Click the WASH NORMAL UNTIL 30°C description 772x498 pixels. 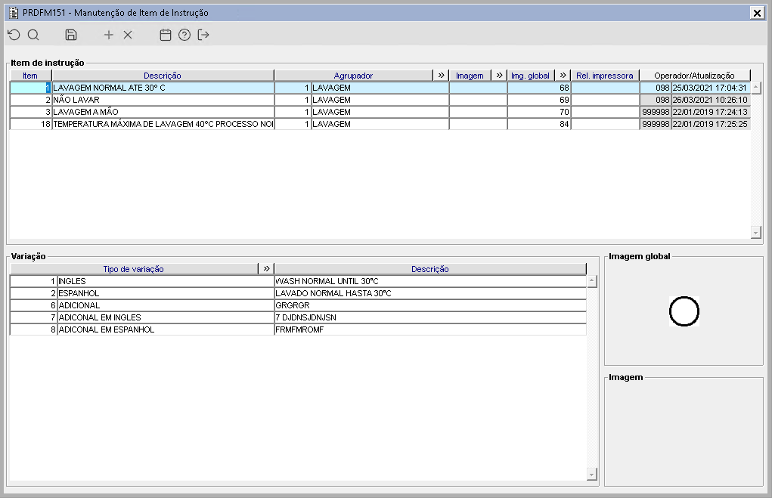tap(430, 281)
